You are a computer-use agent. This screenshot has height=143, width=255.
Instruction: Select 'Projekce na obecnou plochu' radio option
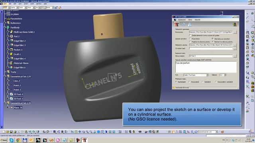pyautogui.click(x=190, y=42)
